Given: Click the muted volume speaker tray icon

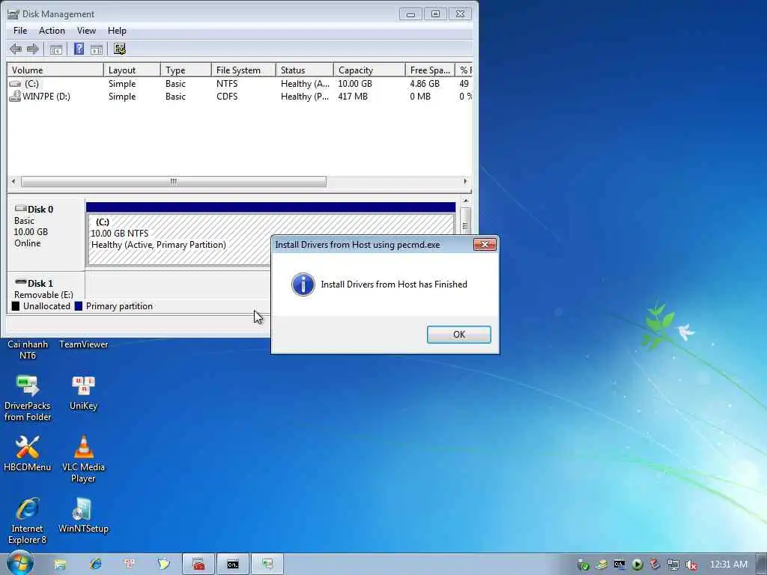Looking at the screenshot, I should tap(691, 565).
